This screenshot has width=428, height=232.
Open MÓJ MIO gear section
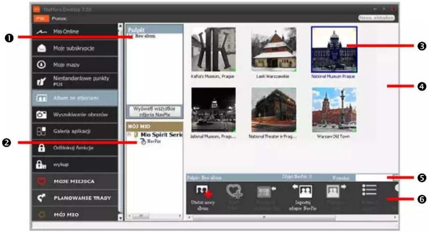click(x=75, y=214)
